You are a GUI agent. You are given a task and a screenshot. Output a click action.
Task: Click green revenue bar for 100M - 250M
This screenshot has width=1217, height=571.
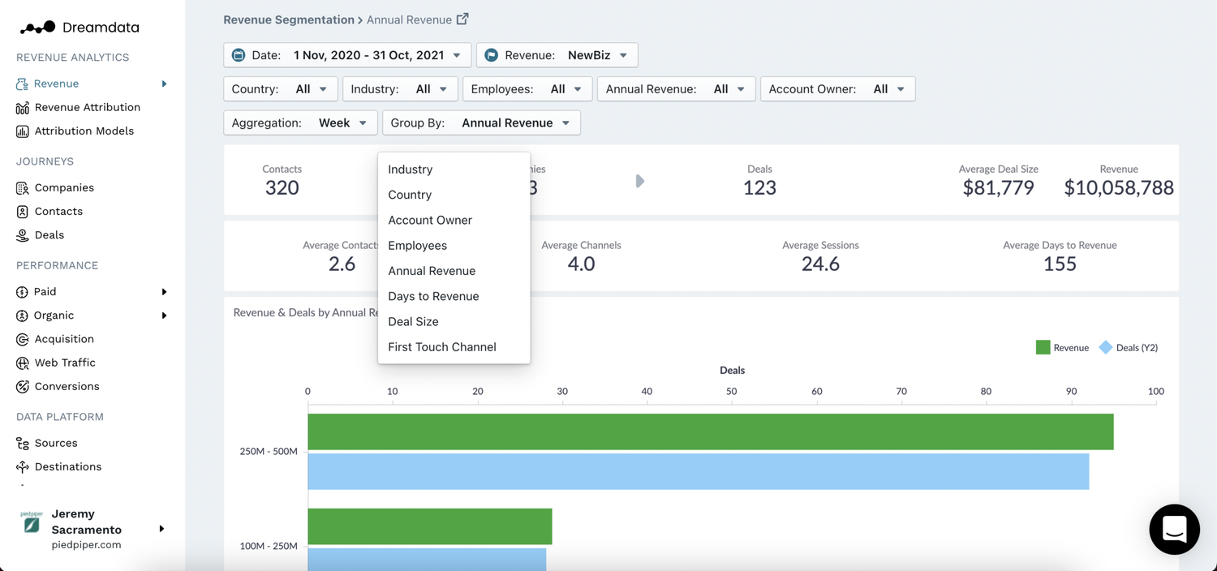(x=430, y=526)
